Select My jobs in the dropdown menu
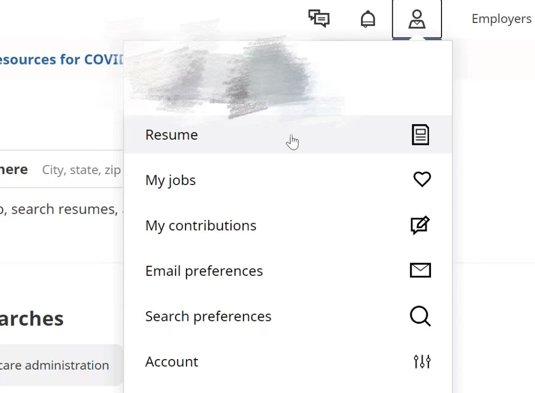The image size is (535, 393). point(170,180)
